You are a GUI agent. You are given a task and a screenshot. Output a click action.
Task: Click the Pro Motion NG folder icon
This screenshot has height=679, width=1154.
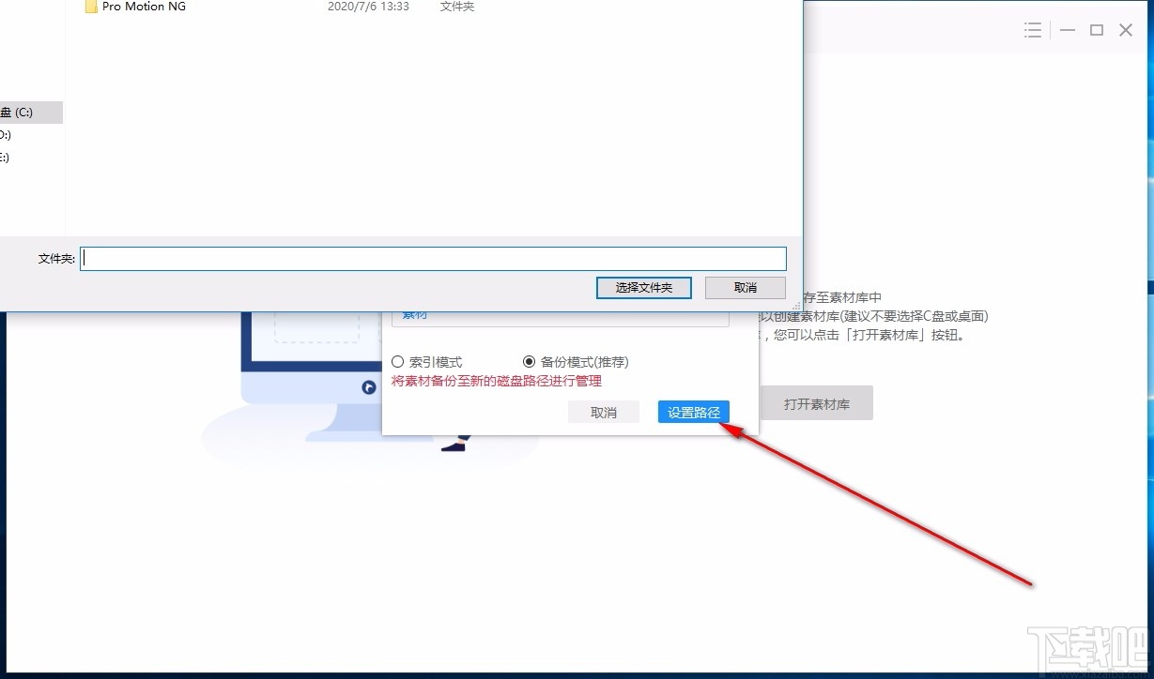point(91,7)
